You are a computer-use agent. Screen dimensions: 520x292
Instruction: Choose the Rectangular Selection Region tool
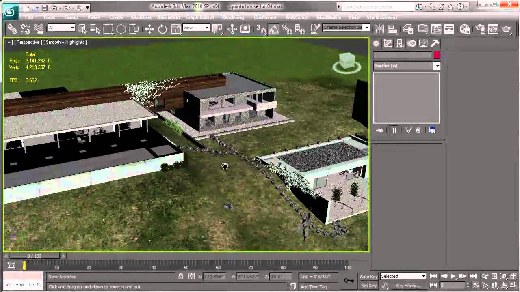click(108, 29)
